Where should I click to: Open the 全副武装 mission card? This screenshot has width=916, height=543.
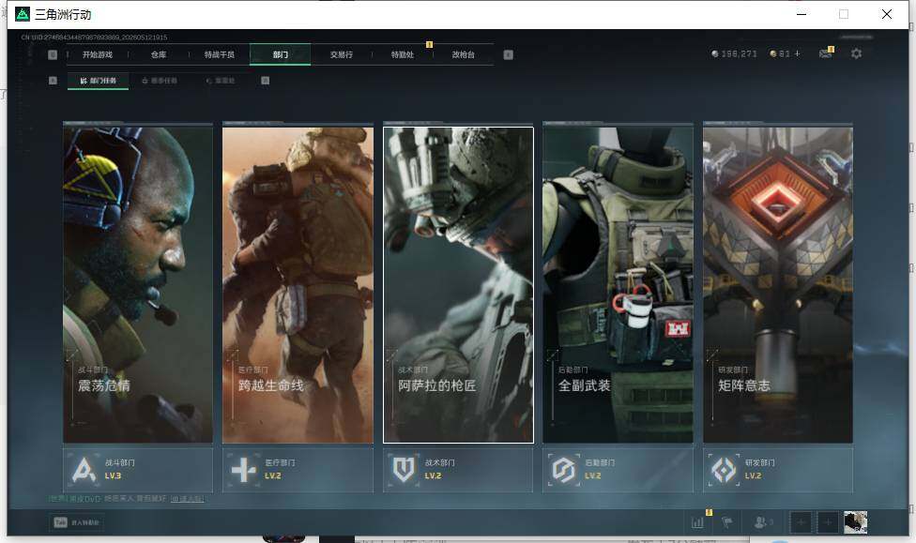click(618, 283)
